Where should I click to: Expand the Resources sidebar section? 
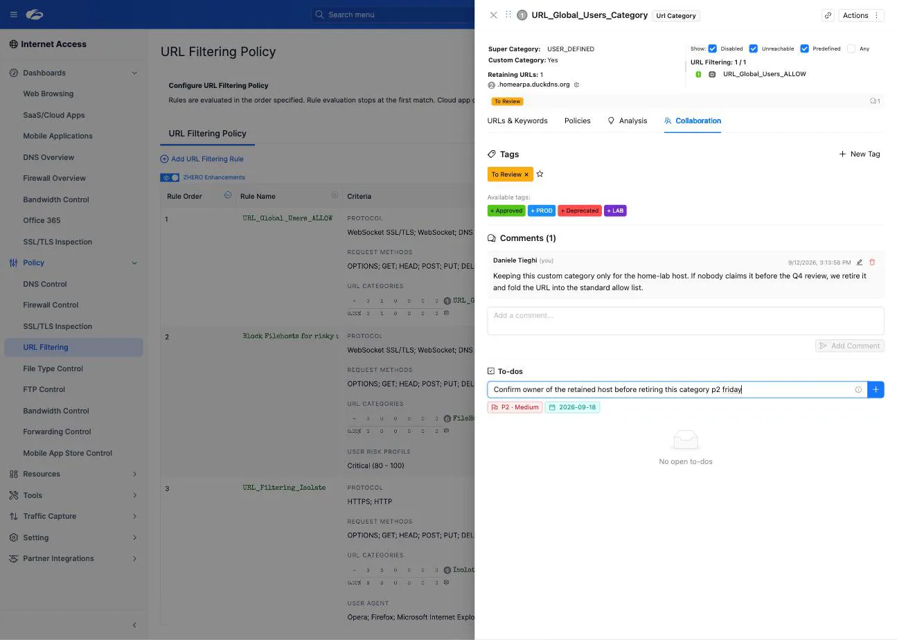pyautogui.click(x=134, y=474)
